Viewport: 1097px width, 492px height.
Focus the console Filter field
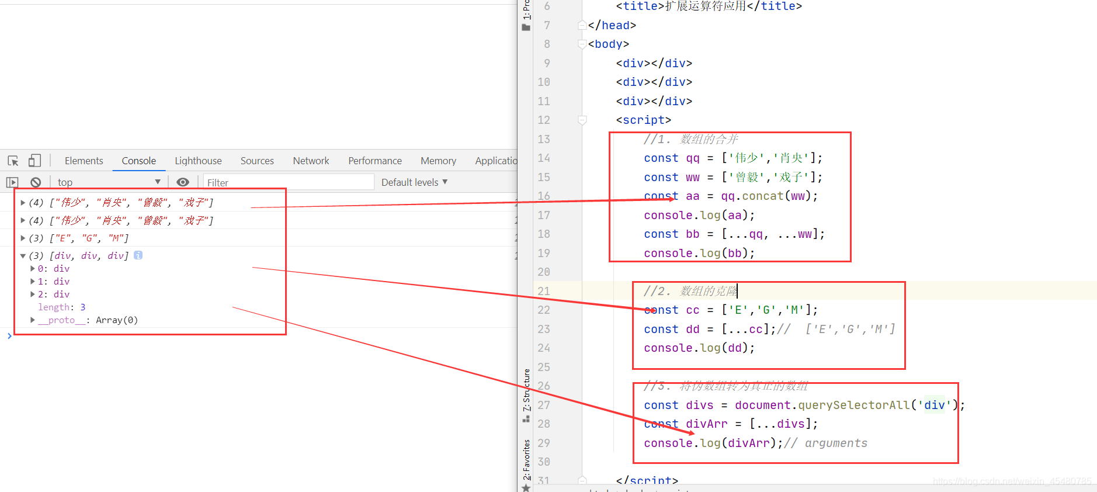coord(289,182)
